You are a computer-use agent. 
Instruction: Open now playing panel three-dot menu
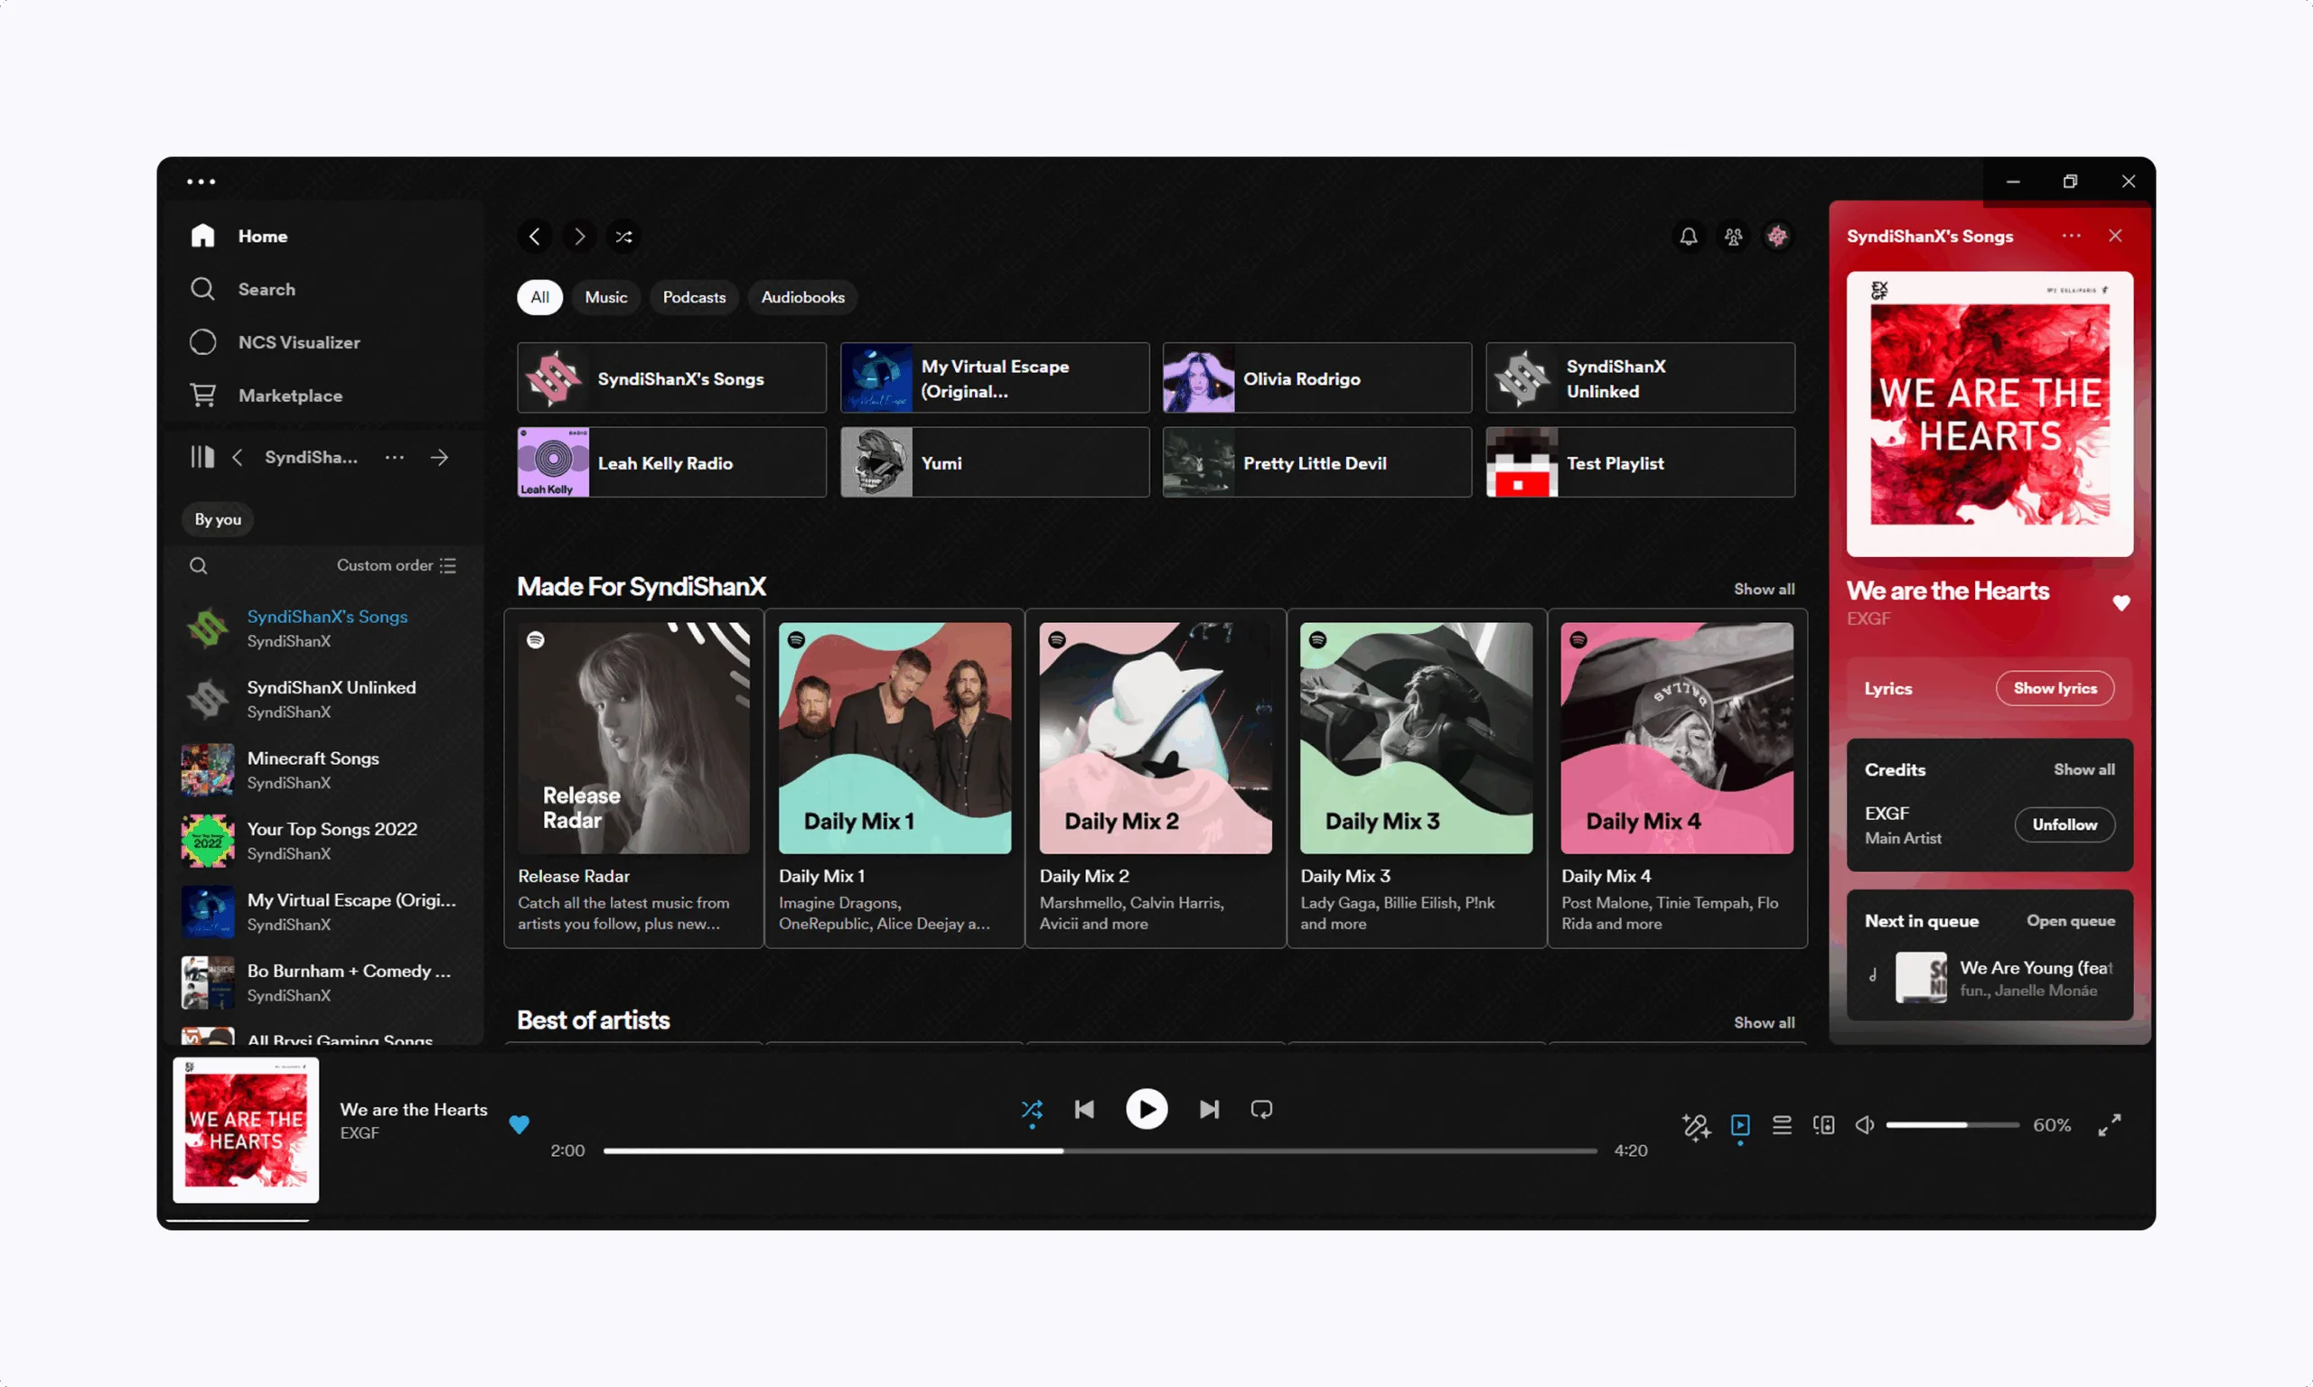coord(2071,236)
